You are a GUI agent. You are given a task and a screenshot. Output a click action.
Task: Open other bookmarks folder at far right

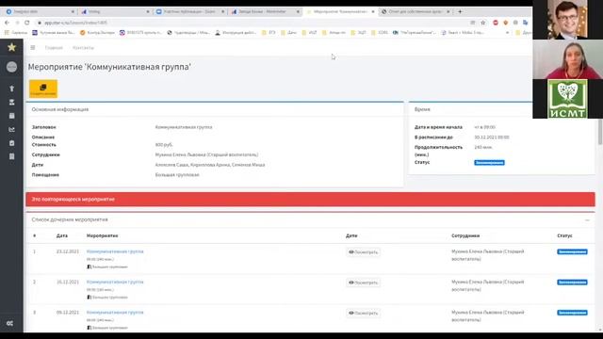point(523,33)
